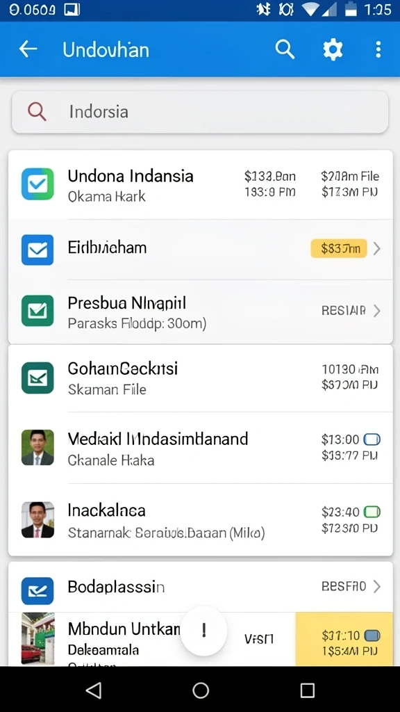The image size is (400, 712).
Task: Tap the yellow $83 price badge
Action: (339, 248)
